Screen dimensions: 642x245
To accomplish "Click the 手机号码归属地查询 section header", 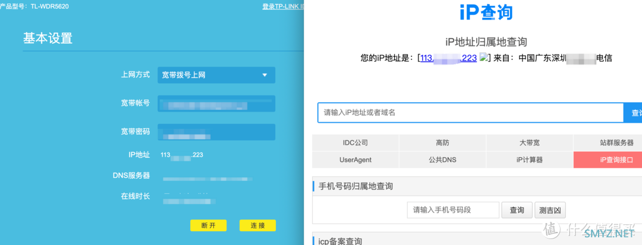I will [x=355, y=186].
